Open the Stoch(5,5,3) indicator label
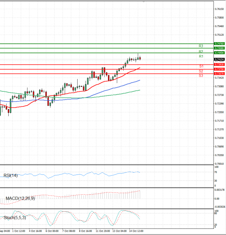The width and height of the screenshot is (226, 235). tap(15, 218)
